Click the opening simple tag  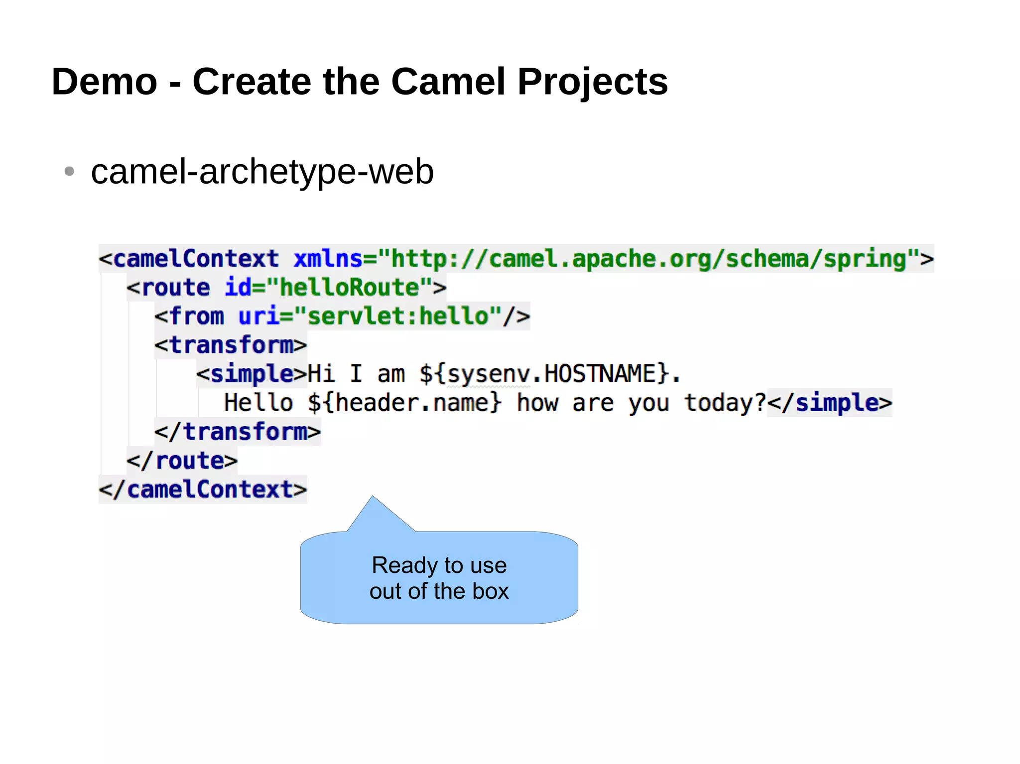pyautogui.click(x=252, y=374)
